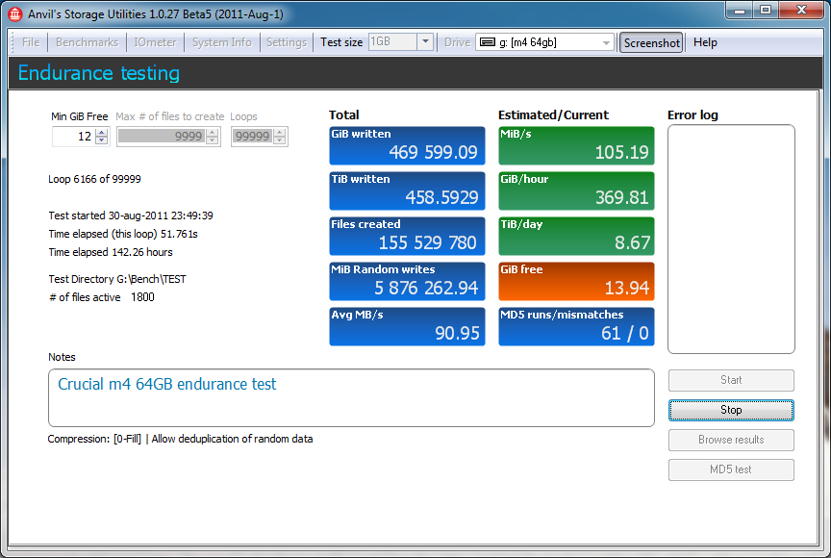This screenshot has width=831, height=558.
Task: Click the GiB written tile 469 599.09
Action: pyautogui.click(x=407, y=145)
